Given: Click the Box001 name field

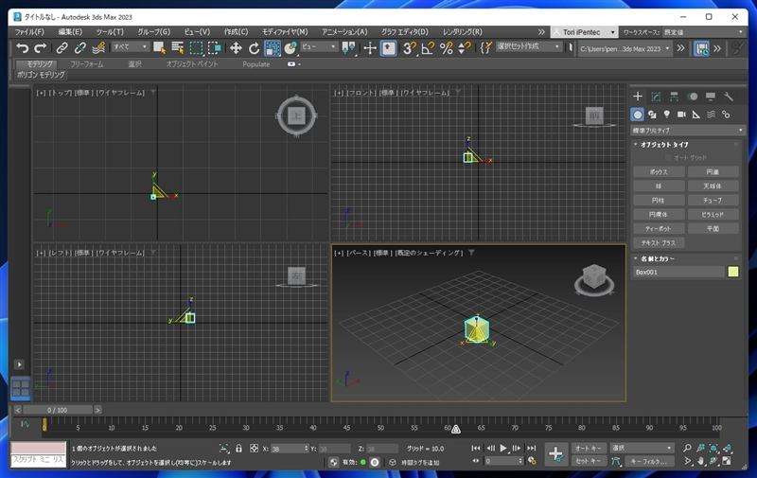Looking at the screenshot, I should click(x=678, y=272).
